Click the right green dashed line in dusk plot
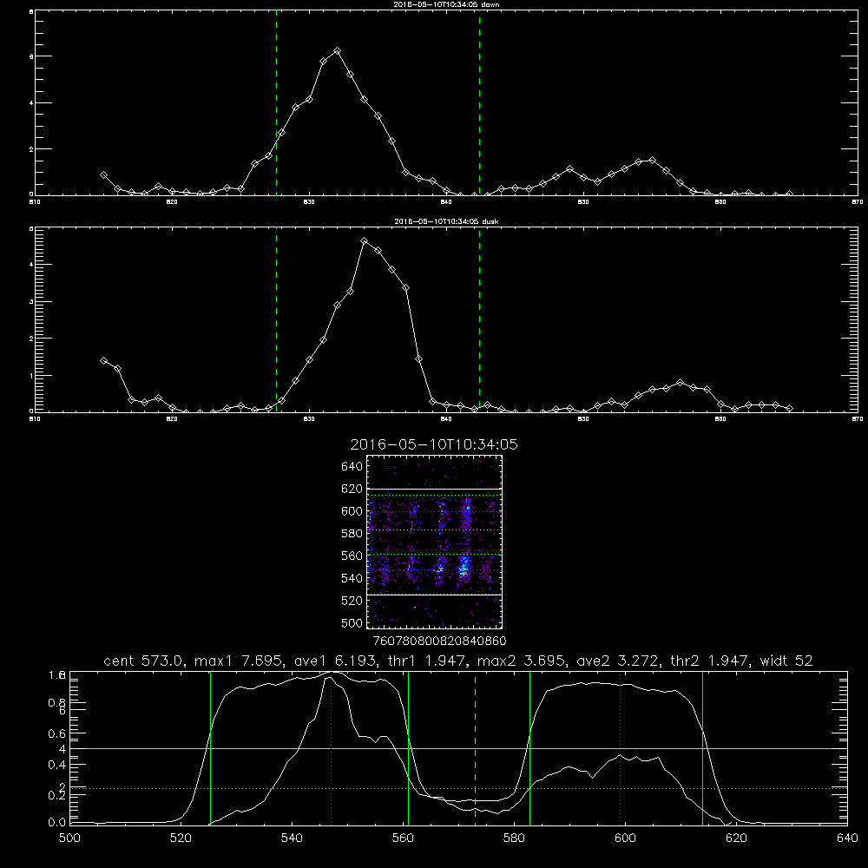 click(479, 319)
